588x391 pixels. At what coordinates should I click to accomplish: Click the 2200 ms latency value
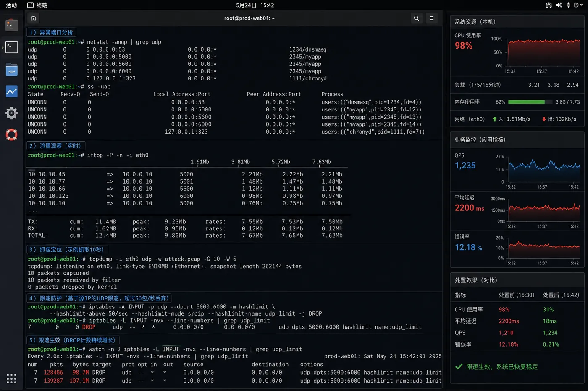point(470,207)
